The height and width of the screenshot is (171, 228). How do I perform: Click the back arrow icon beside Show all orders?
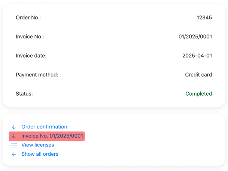[14, 154]
